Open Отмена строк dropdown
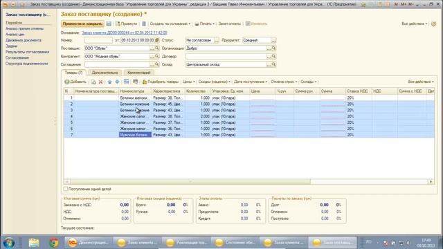443x249 pixels. (284, 82)
